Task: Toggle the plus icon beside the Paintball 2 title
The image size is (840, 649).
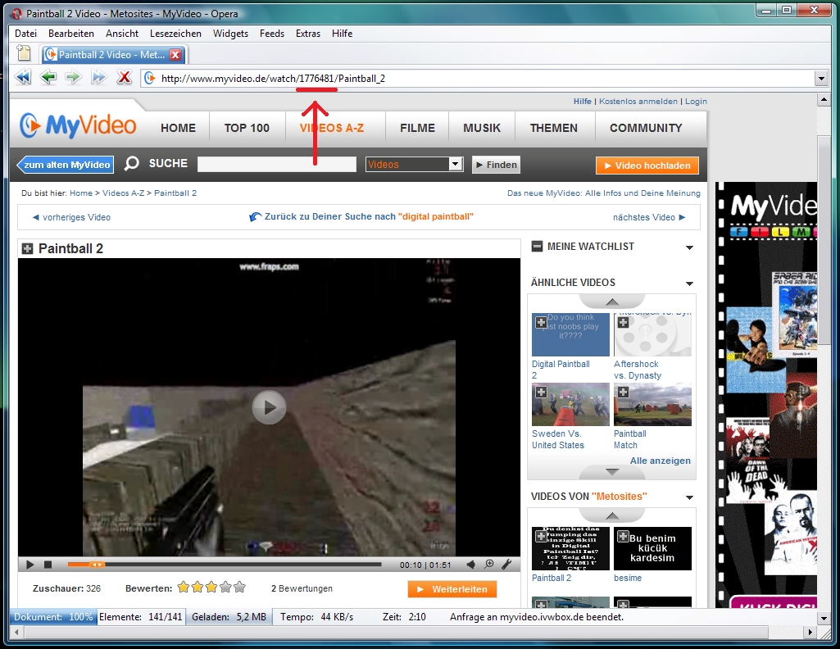Action: 27,248
